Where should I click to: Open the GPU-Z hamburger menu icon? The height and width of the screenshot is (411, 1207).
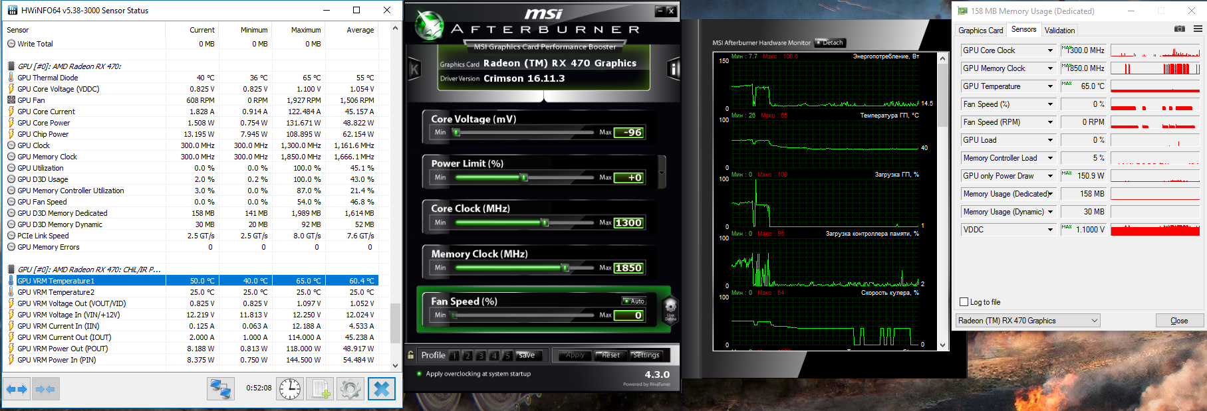1198,29
